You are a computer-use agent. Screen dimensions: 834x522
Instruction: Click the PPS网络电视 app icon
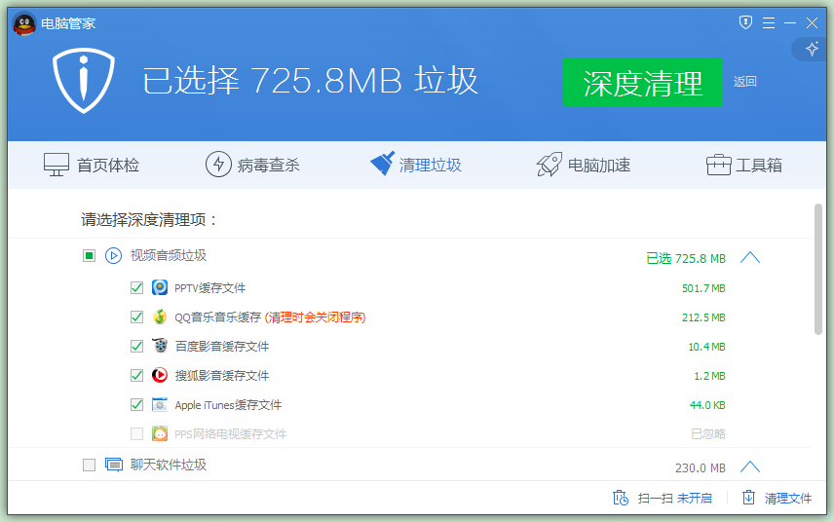[160, 433]
